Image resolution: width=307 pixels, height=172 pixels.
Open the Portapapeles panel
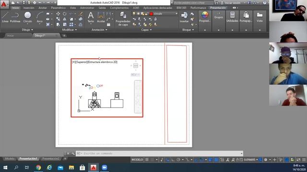[246, 17]
